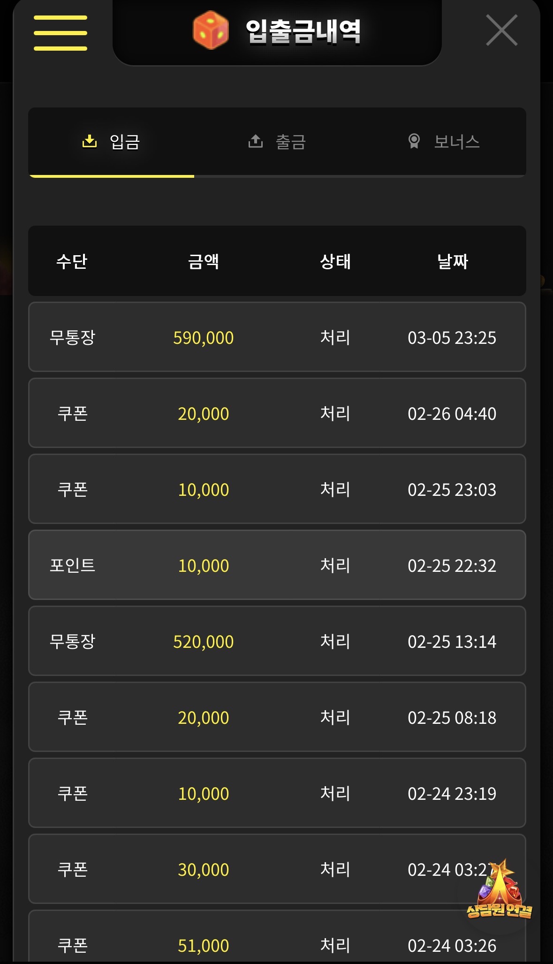The height and width of the screenshot is (964, 553).
Task: Select the 590,000 무통장 deposit row
Action: 277,337
